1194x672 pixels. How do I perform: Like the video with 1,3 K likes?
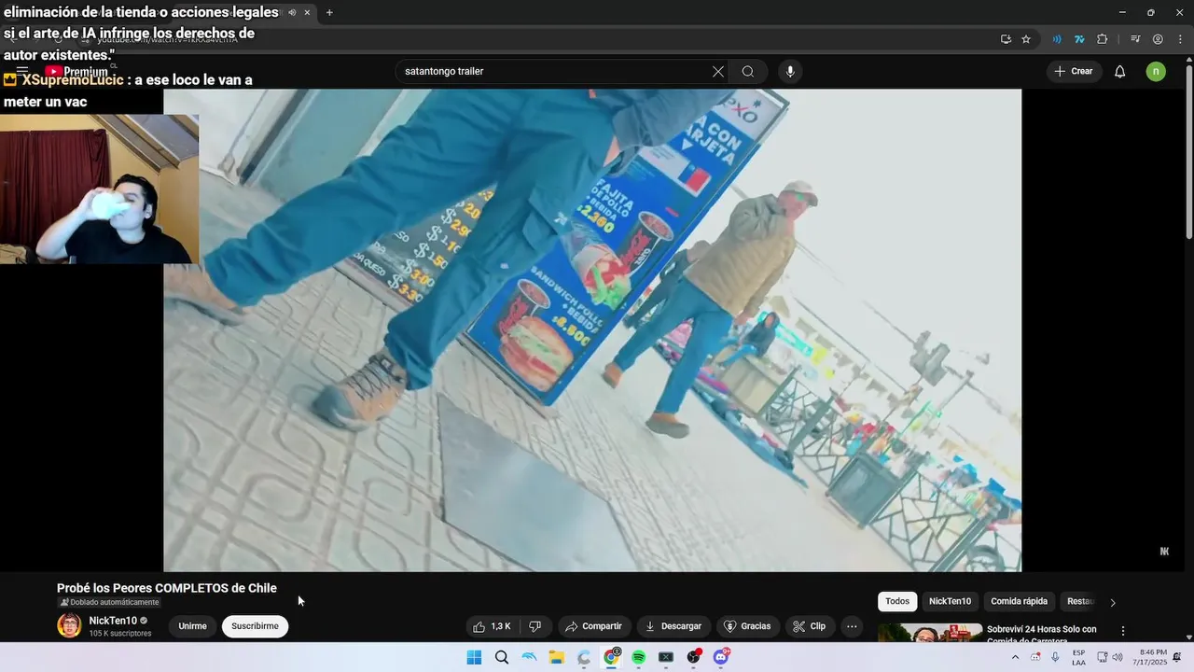point(493,626)
